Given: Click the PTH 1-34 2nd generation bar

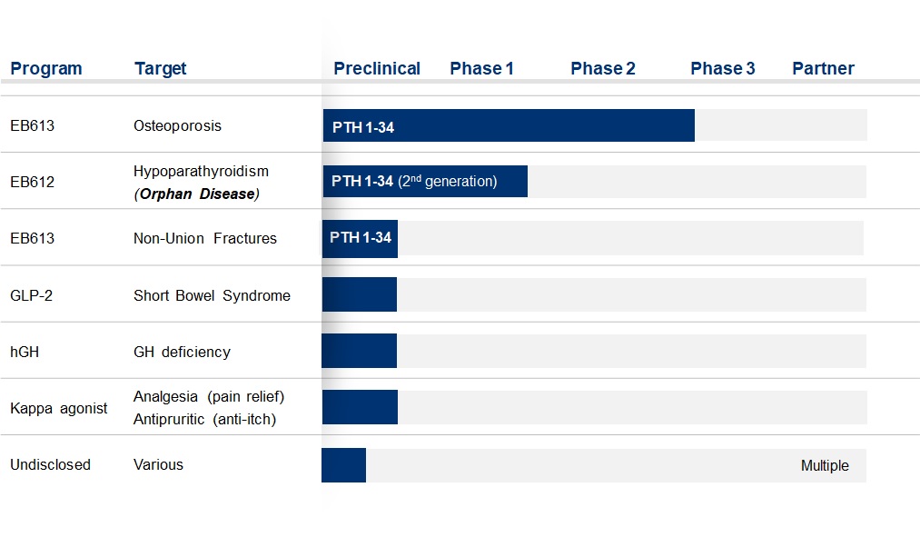Looking at the screenshot, I should click(425, 182).
